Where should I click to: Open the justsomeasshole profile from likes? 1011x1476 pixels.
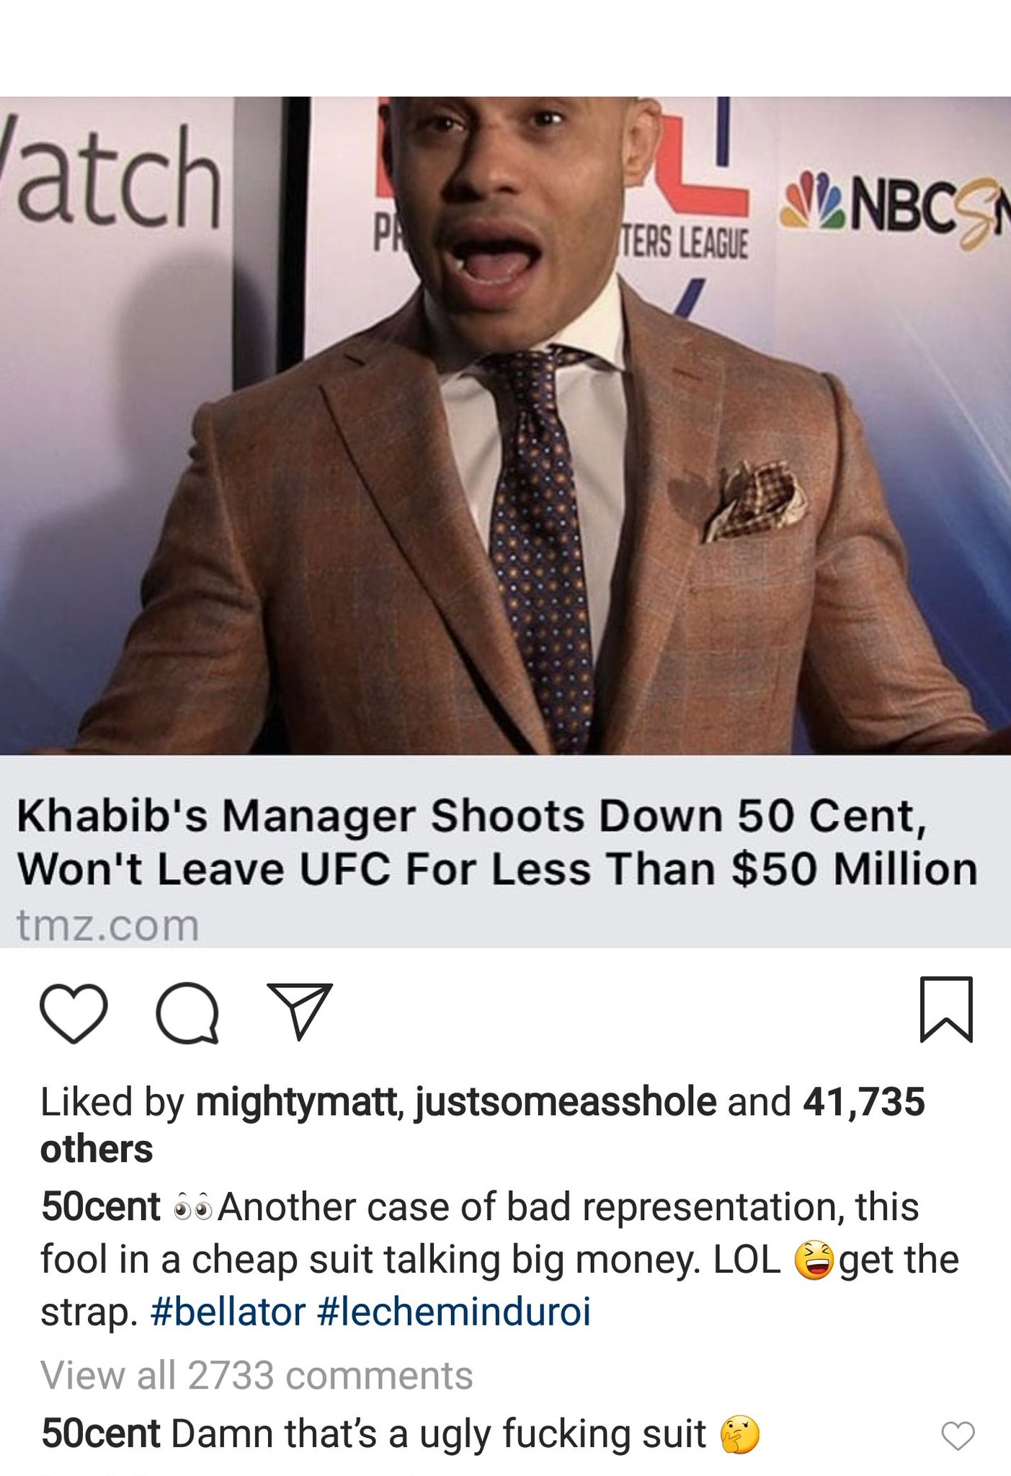[x=566, y=1102]
